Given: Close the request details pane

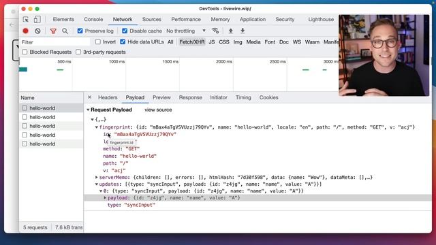Looking at the screenshot, I should coord(89,97).
